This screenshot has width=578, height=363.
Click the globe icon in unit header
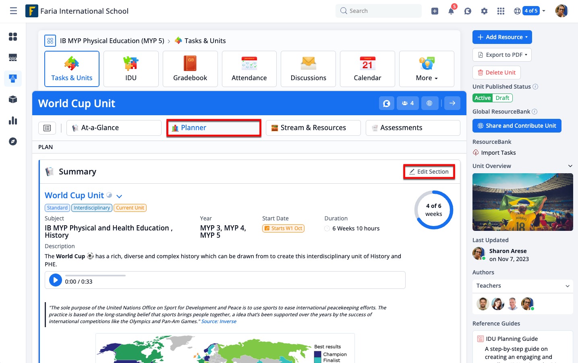[x=429, y=103]
